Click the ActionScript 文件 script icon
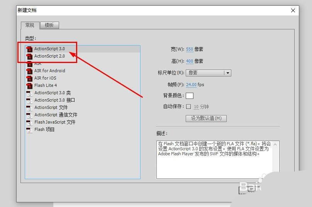 coord(29,108)
